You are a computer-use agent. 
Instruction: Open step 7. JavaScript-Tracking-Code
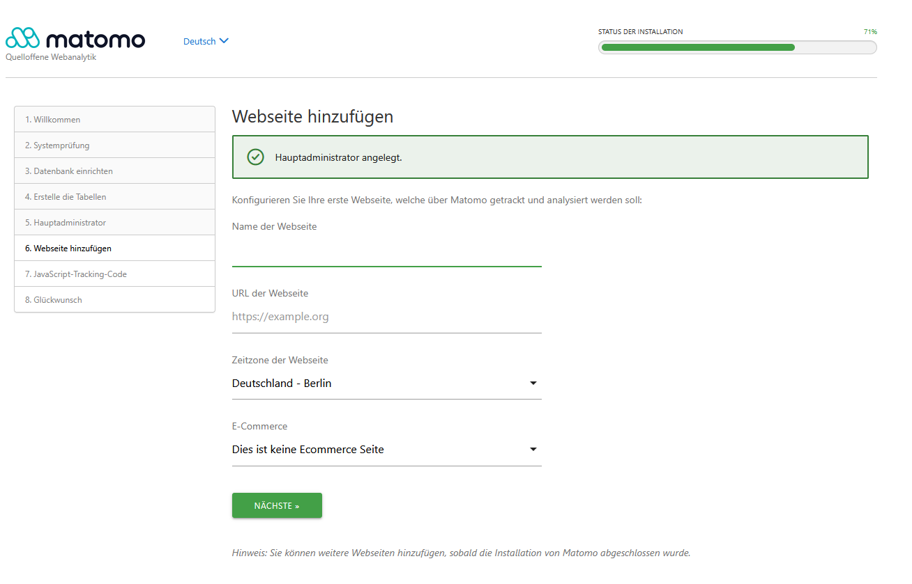point(114,274)
